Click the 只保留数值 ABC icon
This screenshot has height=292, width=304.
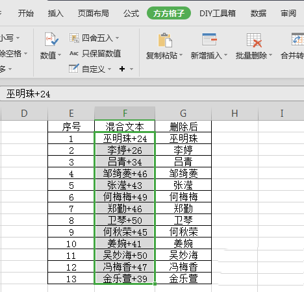pyautogui.click(x=74, y=53)
